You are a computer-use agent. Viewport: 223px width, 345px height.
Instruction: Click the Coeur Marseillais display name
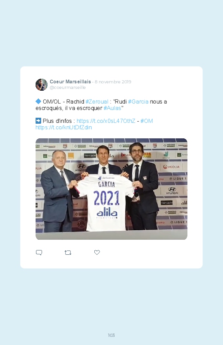coord(70,82)
